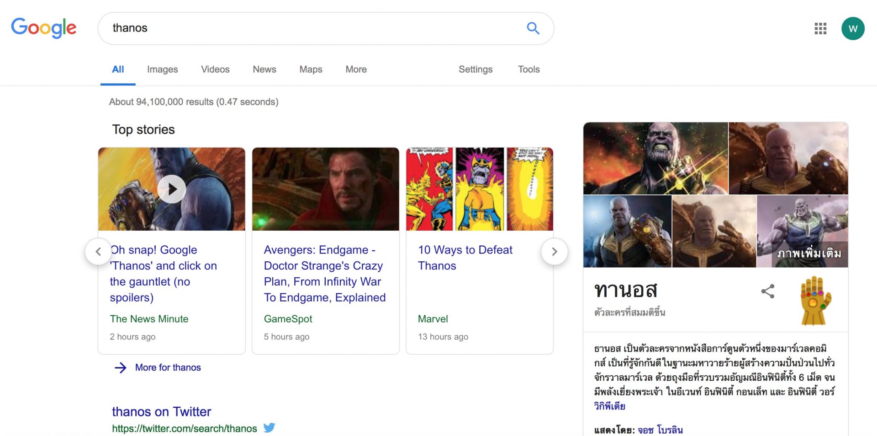
Task: Click the '2 hours ago' timestamp
Action: point(132,337)
